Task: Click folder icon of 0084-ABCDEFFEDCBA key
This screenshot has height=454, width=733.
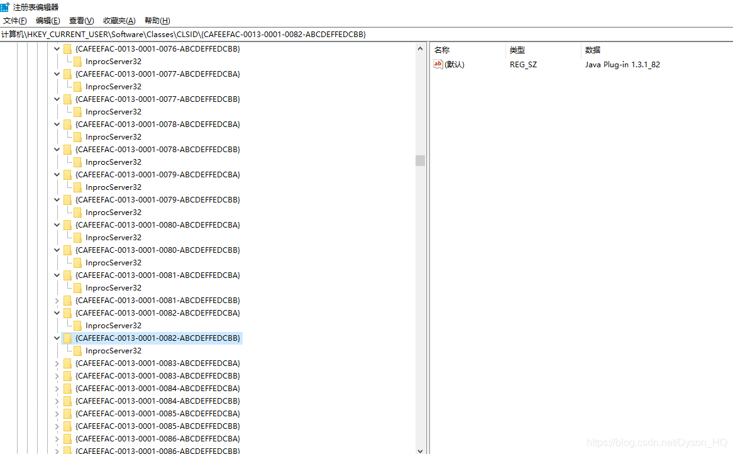Action: pos(67,389)
